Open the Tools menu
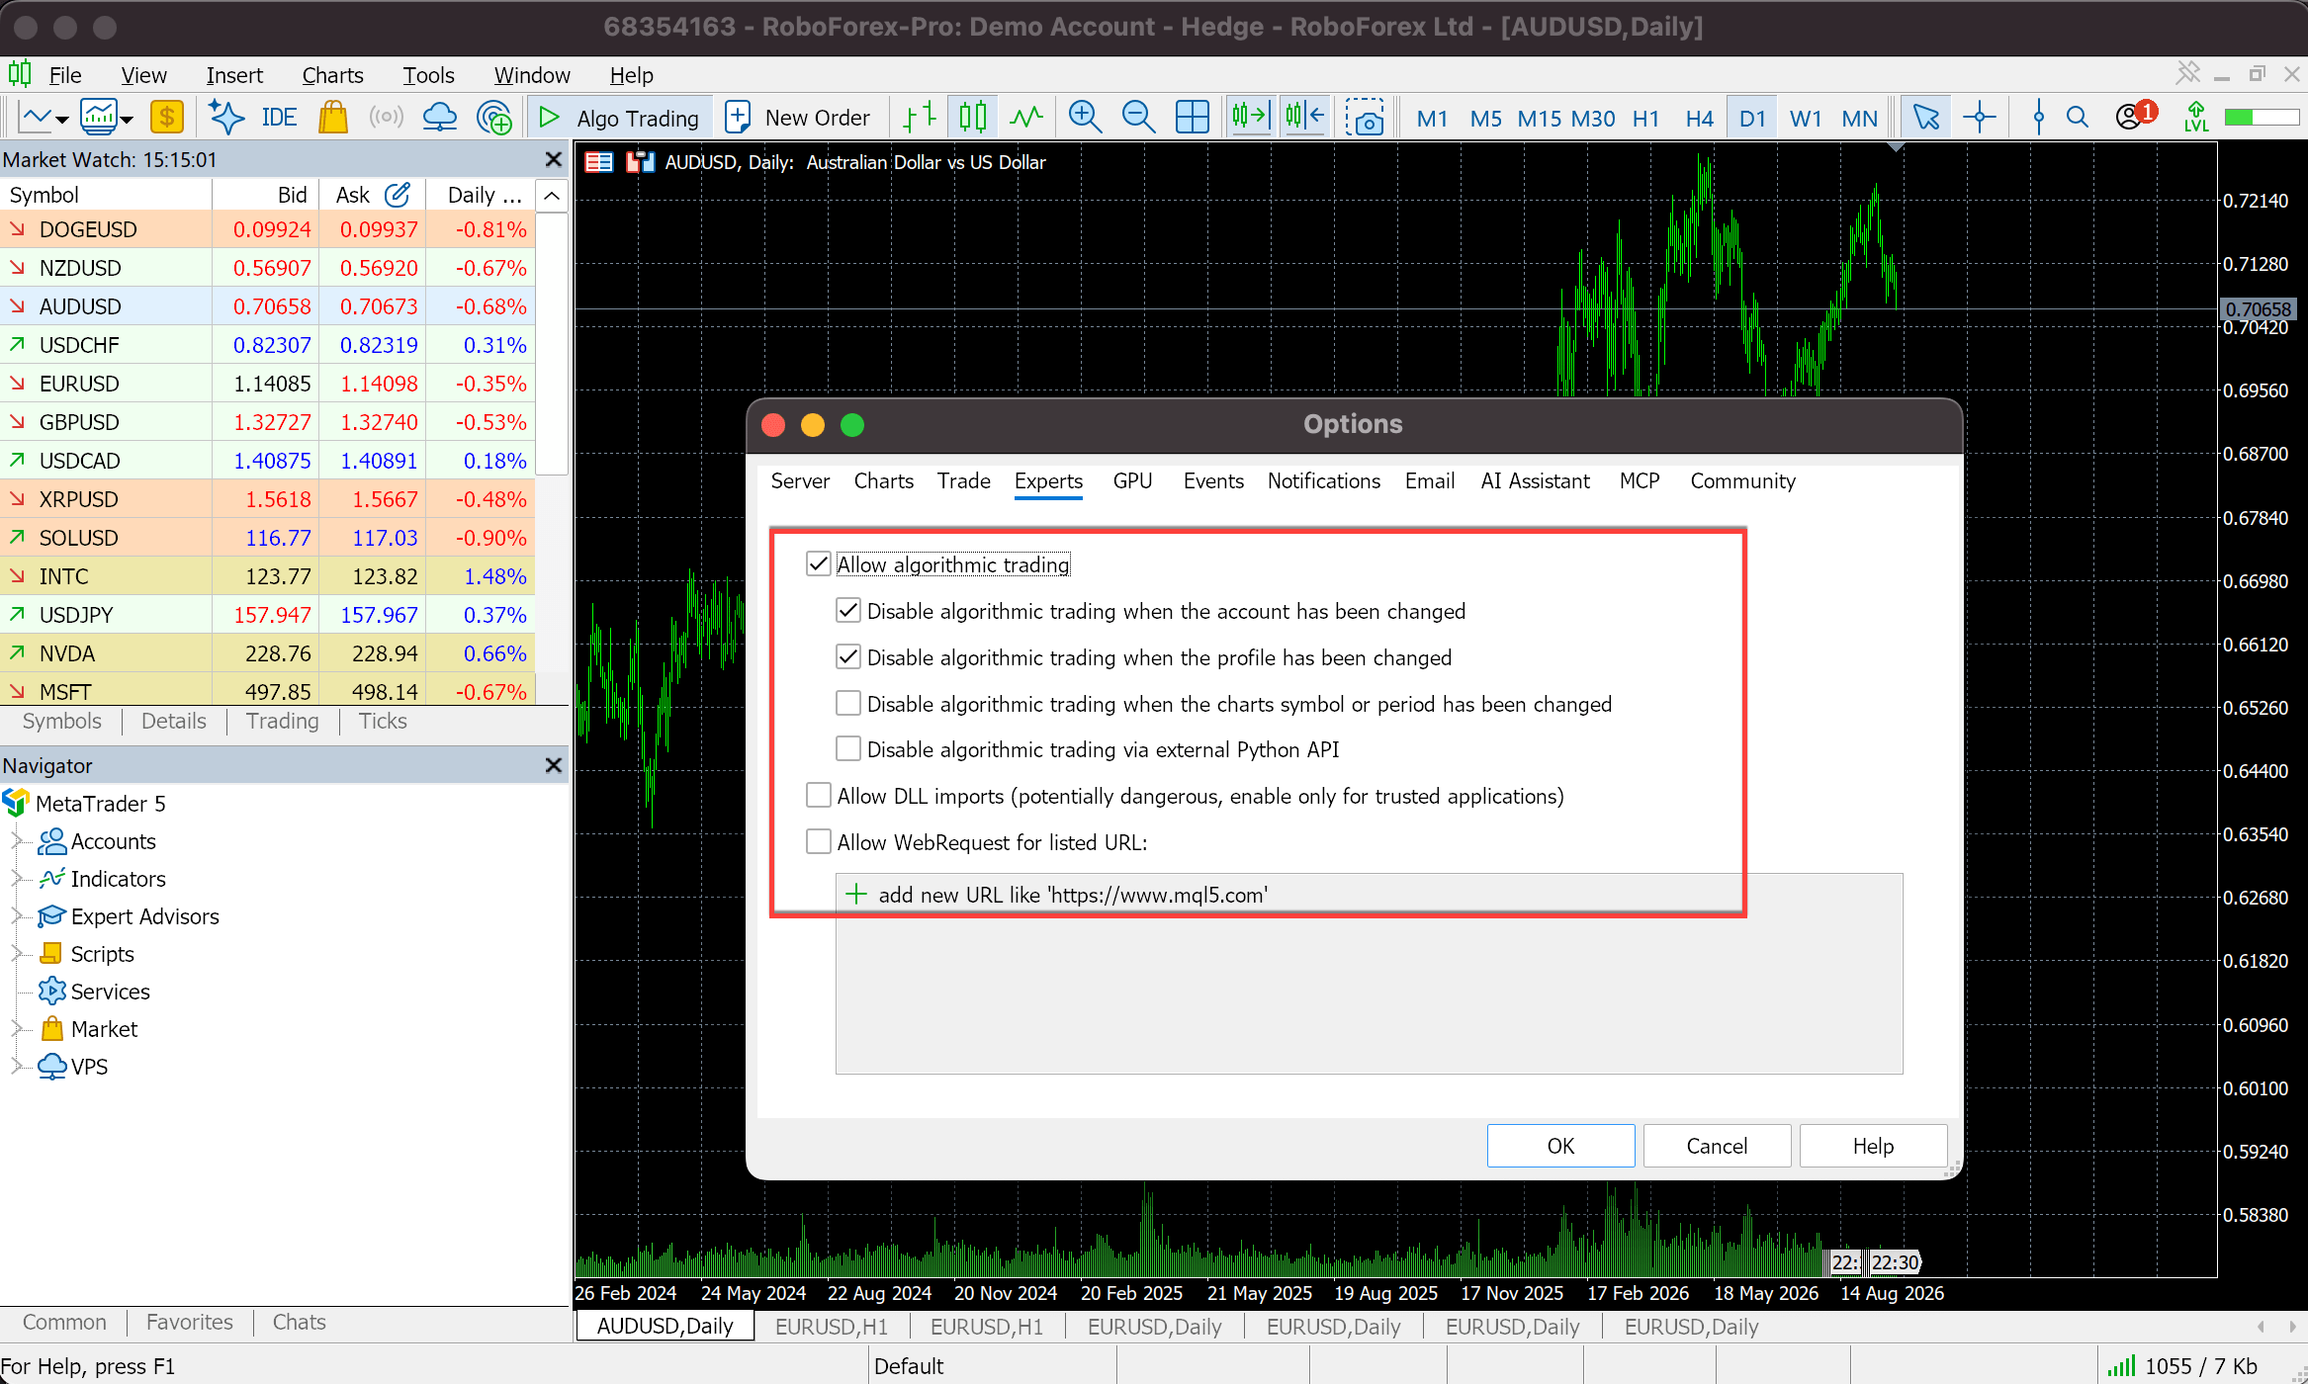Screen dimensions: 2308x1384 pos(428,75)
